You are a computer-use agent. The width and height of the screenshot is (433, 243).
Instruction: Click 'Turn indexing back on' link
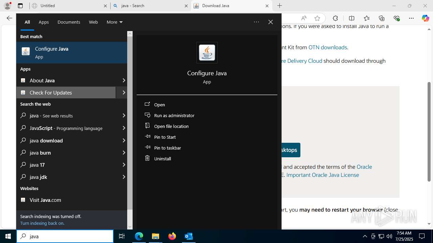[x=42, y=223]
